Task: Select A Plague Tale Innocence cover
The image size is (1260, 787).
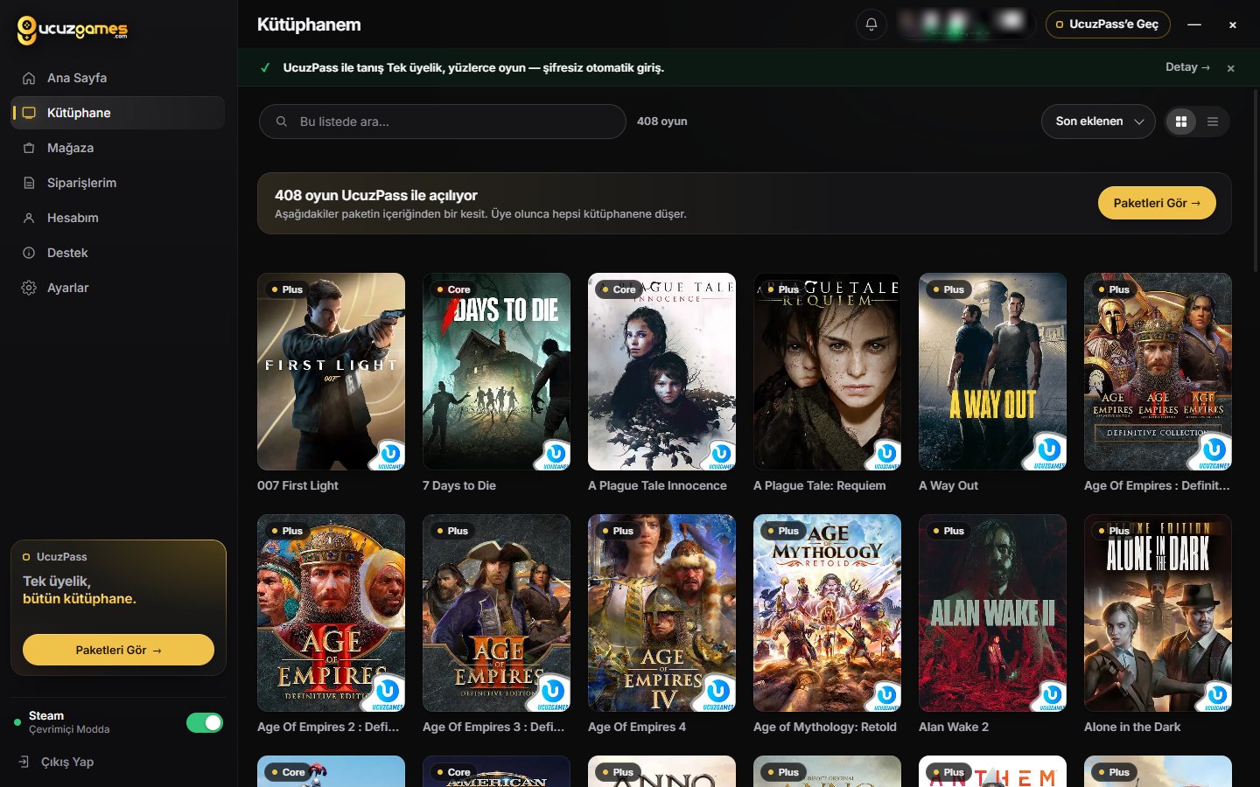Action: [x=661, y=372]
